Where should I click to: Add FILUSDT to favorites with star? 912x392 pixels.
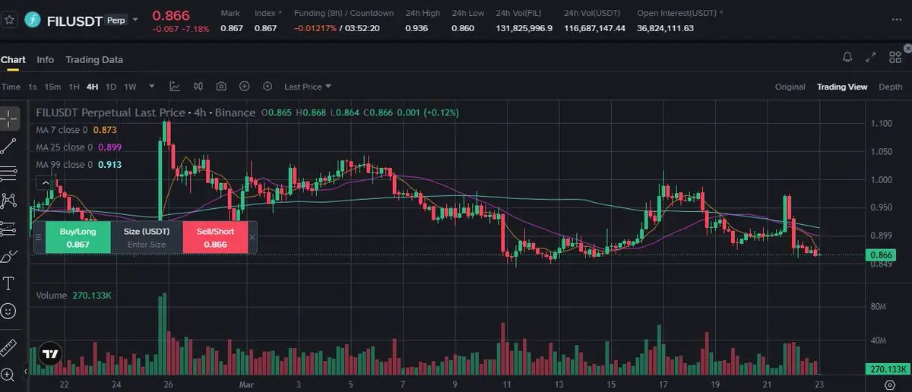pyautogui.click(x=9, y=19)
